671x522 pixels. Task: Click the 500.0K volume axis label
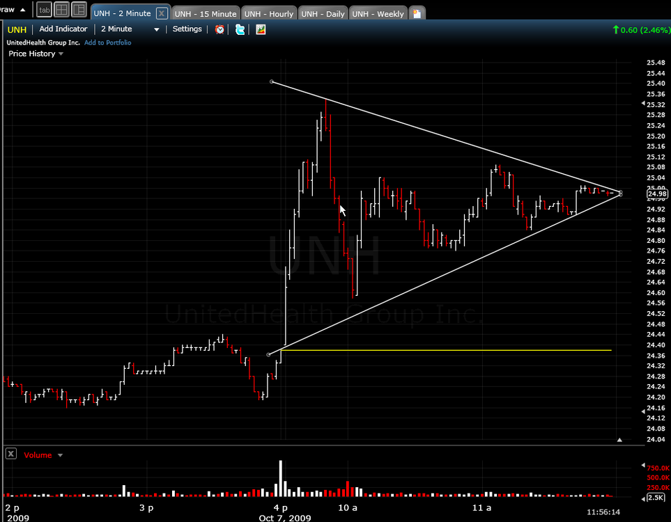point(658,477)
